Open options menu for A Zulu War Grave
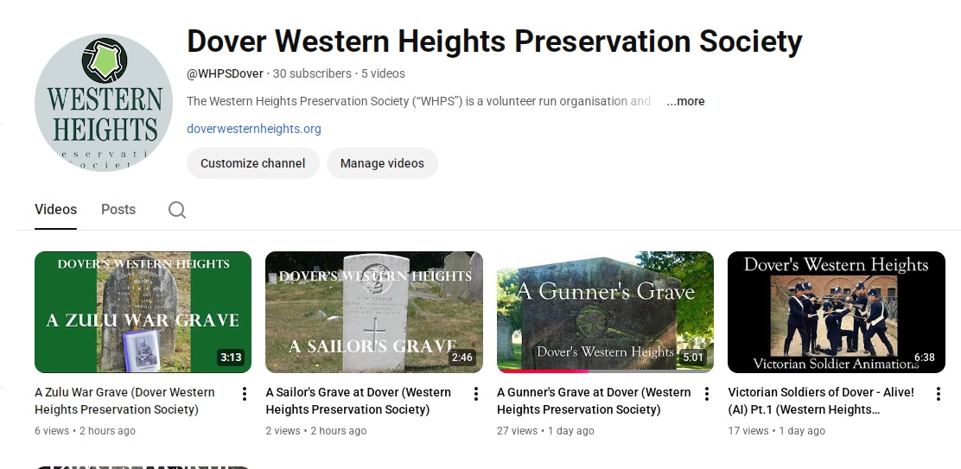 click(x=245, y=394)
